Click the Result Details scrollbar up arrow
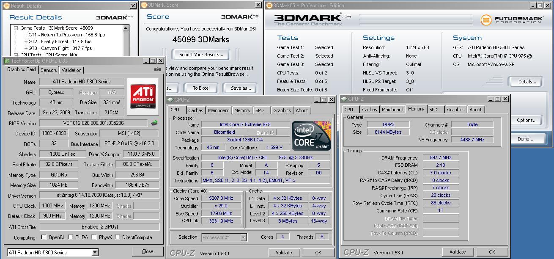Viewport: 554px width, 259px height. click(126, 28)
